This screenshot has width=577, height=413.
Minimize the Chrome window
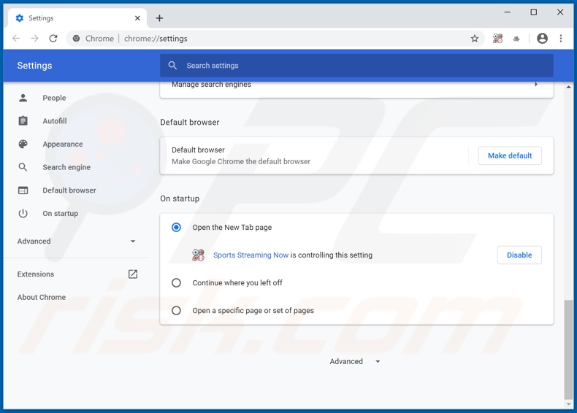(507, 12)
